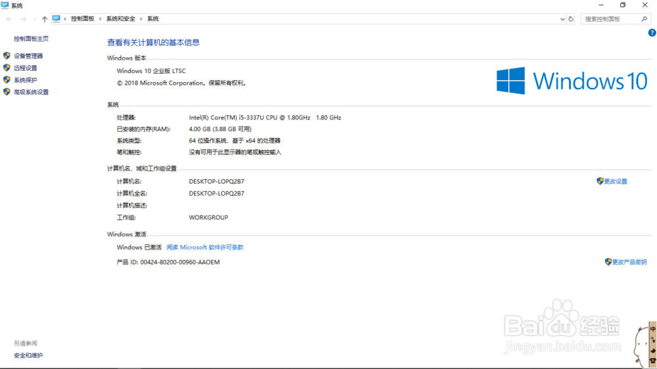Expand chevron after computer icon breadcrumb

pos(65,19)
